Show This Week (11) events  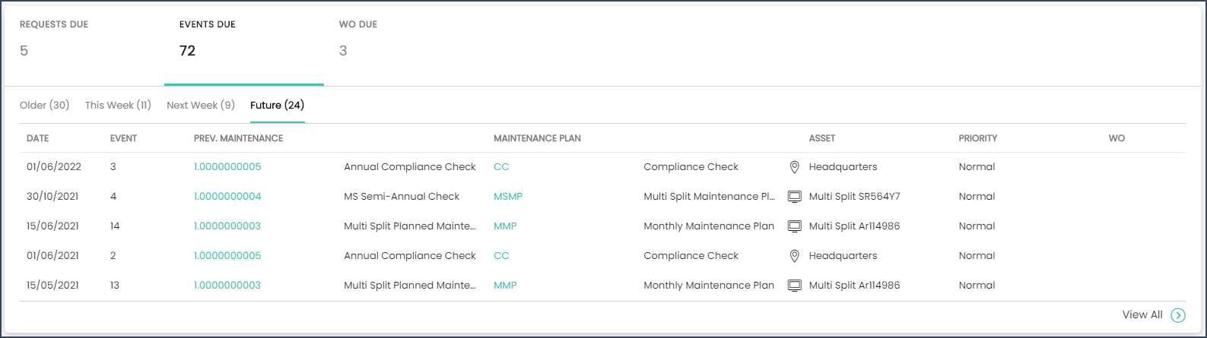point(118,105)
